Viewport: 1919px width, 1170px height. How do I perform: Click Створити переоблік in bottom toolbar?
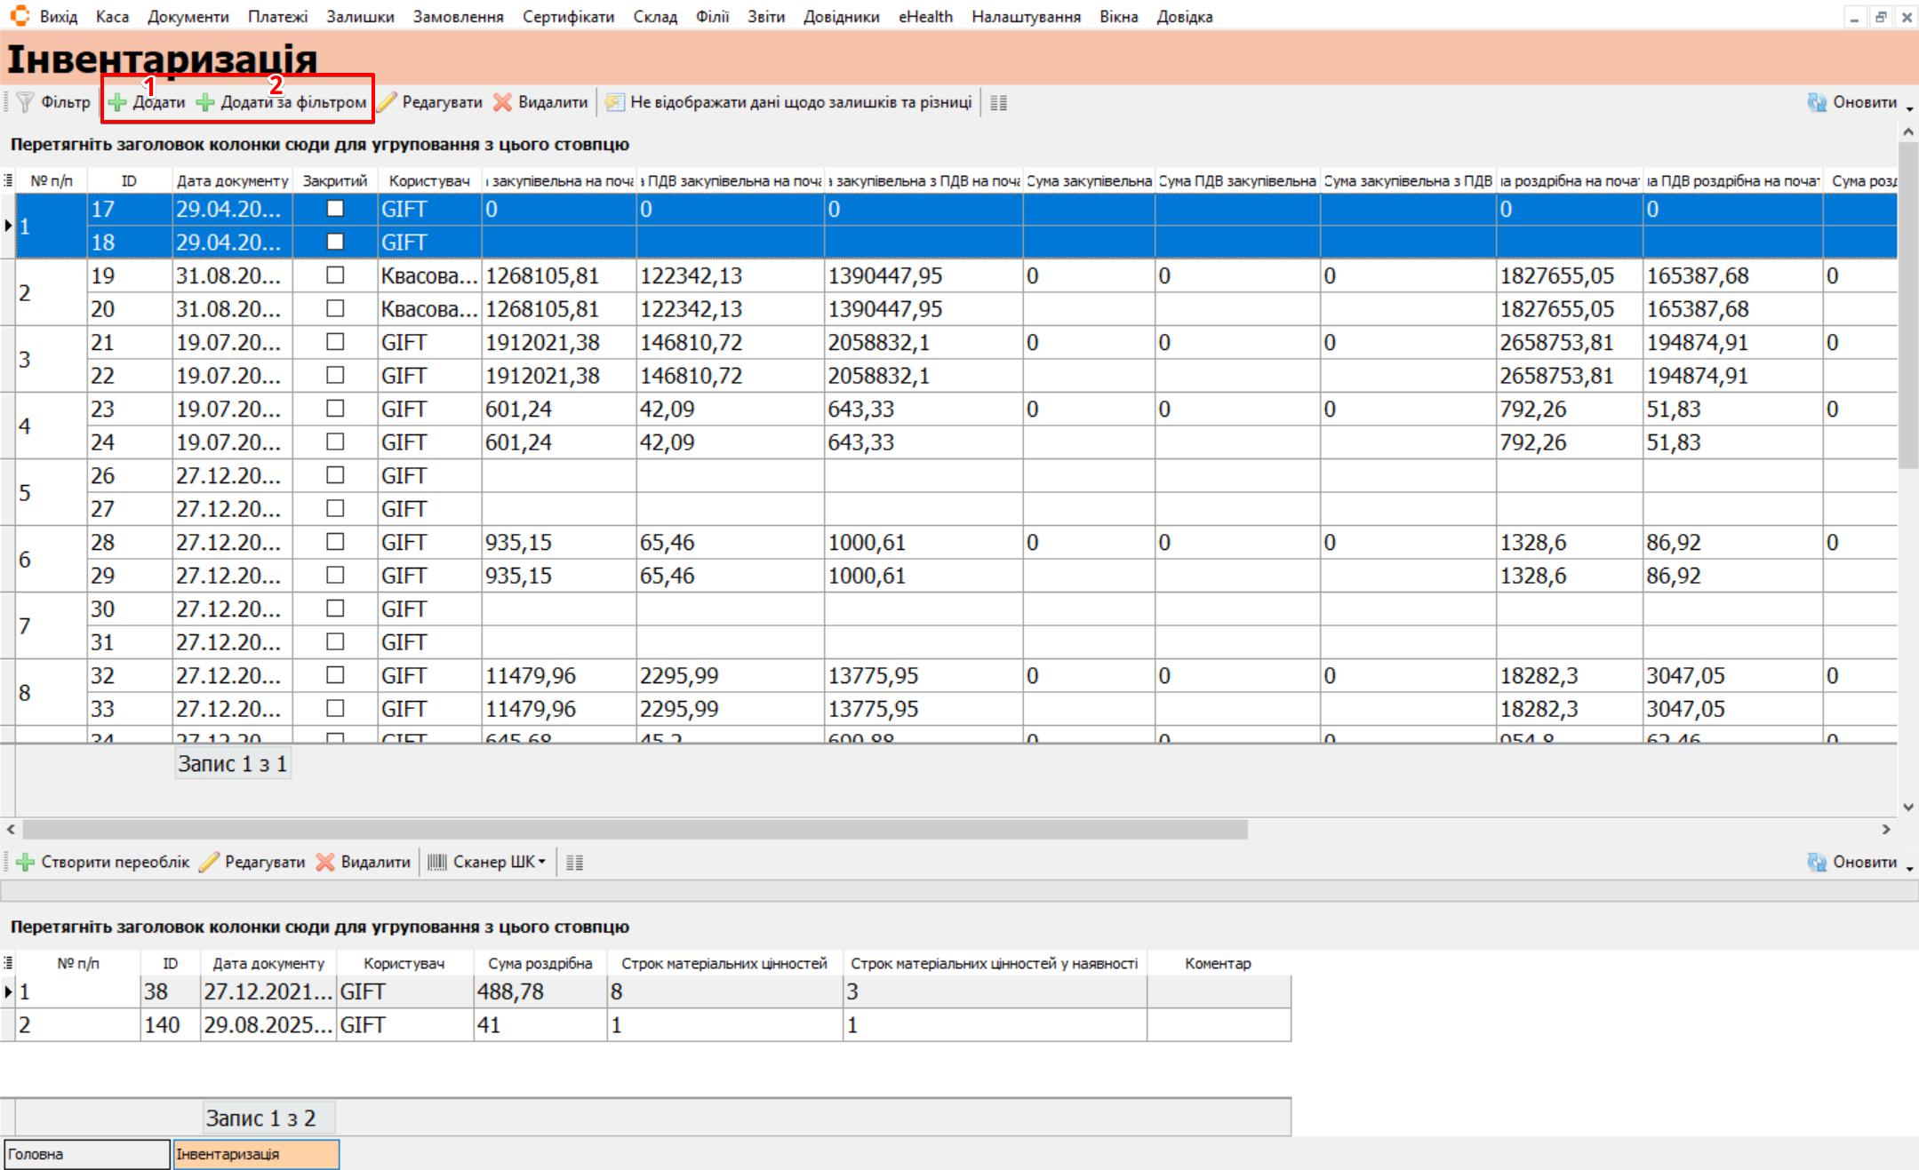(x=103, y=862)
